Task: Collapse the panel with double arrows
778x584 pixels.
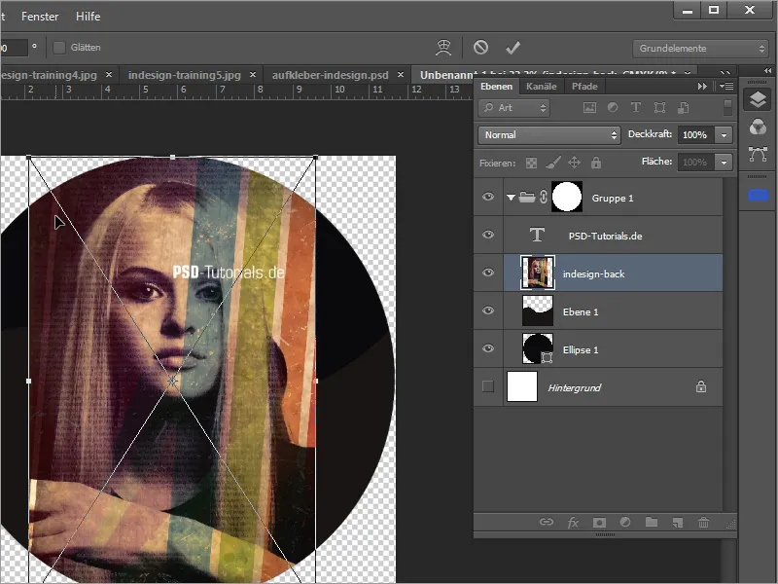Action: (702, 87)
